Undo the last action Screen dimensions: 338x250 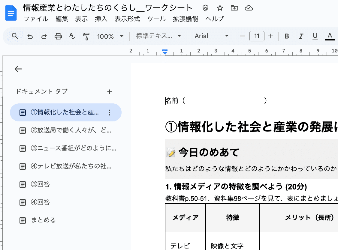pos(30,36)
